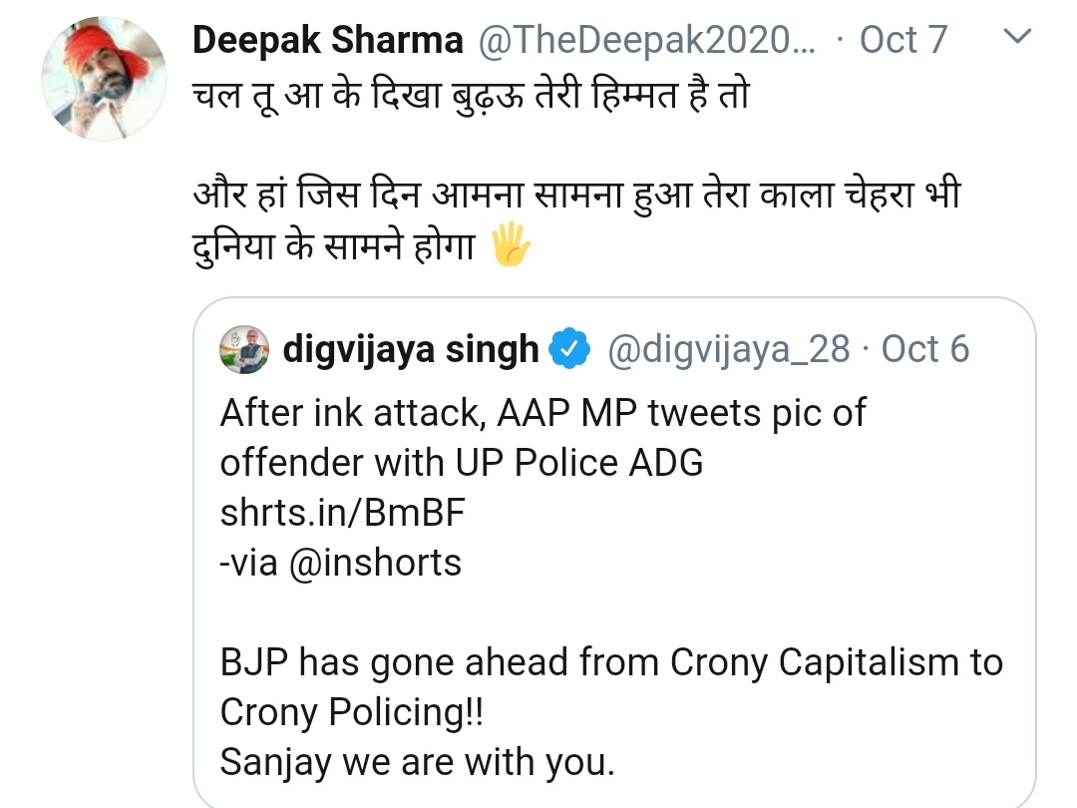The image size is (1077, 808).
Task: Expand the tweet options chevron
Action: 1016,39
